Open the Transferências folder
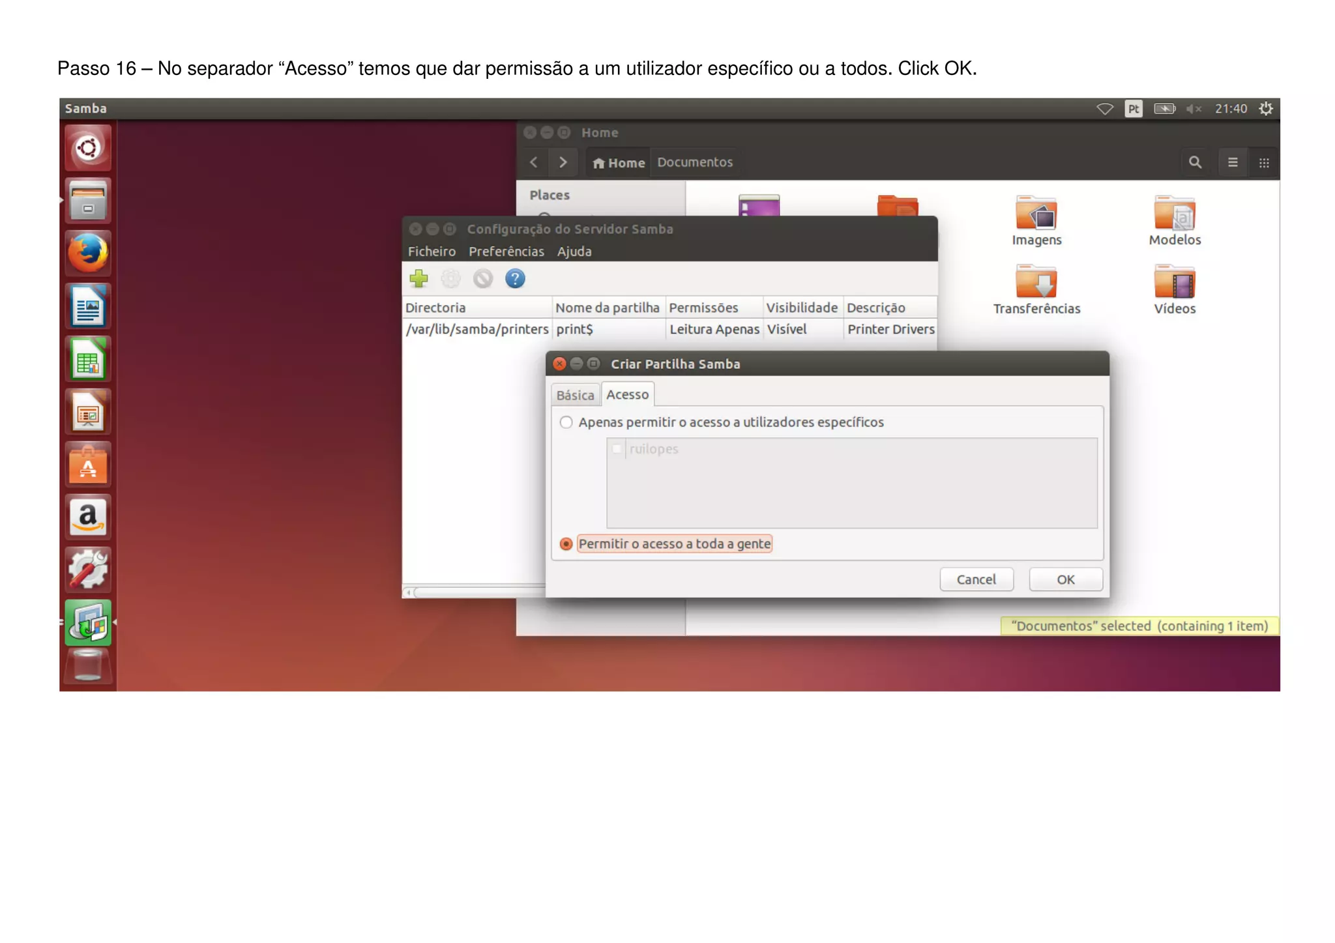The image size is (1335, 943). (x=1036, y=290)
